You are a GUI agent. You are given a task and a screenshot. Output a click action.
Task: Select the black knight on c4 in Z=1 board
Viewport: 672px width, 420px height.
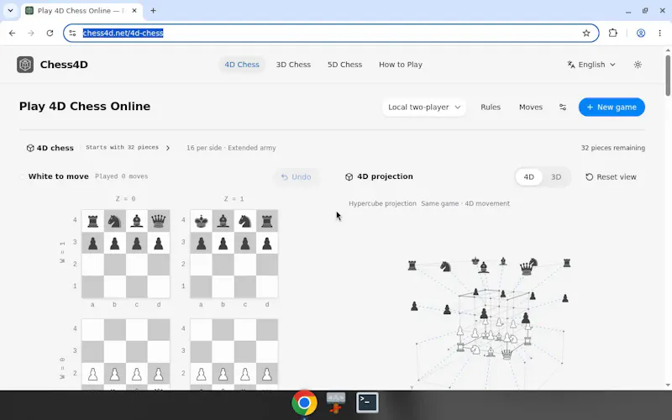click(245, 221)
